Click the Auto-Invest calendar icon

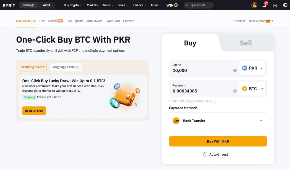(205, 154)
